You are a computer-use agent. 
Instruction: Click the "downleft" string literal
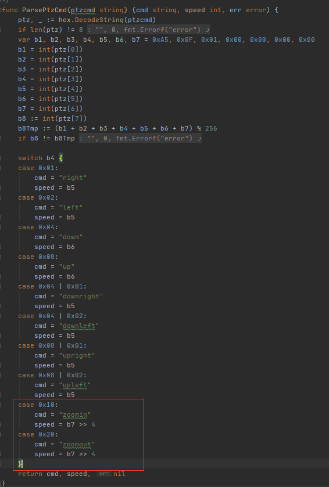(x=79, y=326)
